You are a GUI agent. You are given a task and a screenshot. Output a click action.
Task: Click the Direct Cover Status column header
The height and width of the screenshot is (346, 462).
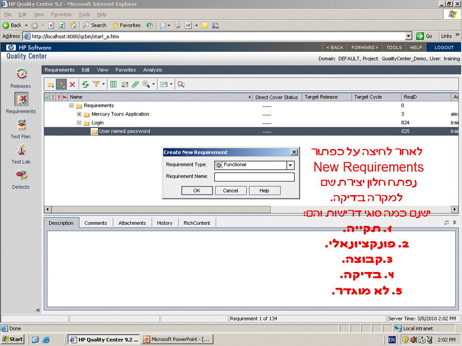point(276,97)
